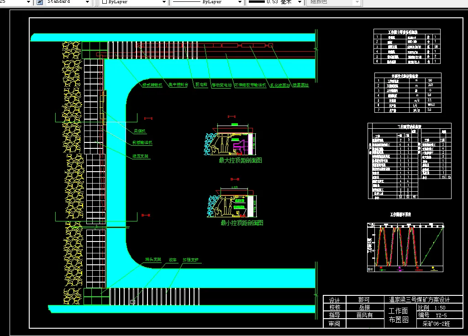Select the 设计 cell in title block

coord(335,300)
